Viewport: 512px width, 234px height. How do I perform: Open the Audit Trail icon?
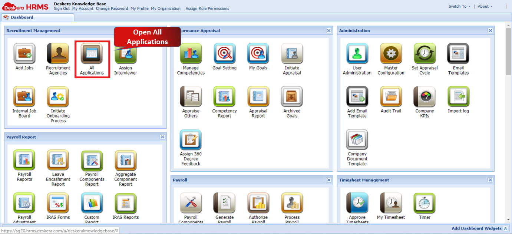coord(391,97)
